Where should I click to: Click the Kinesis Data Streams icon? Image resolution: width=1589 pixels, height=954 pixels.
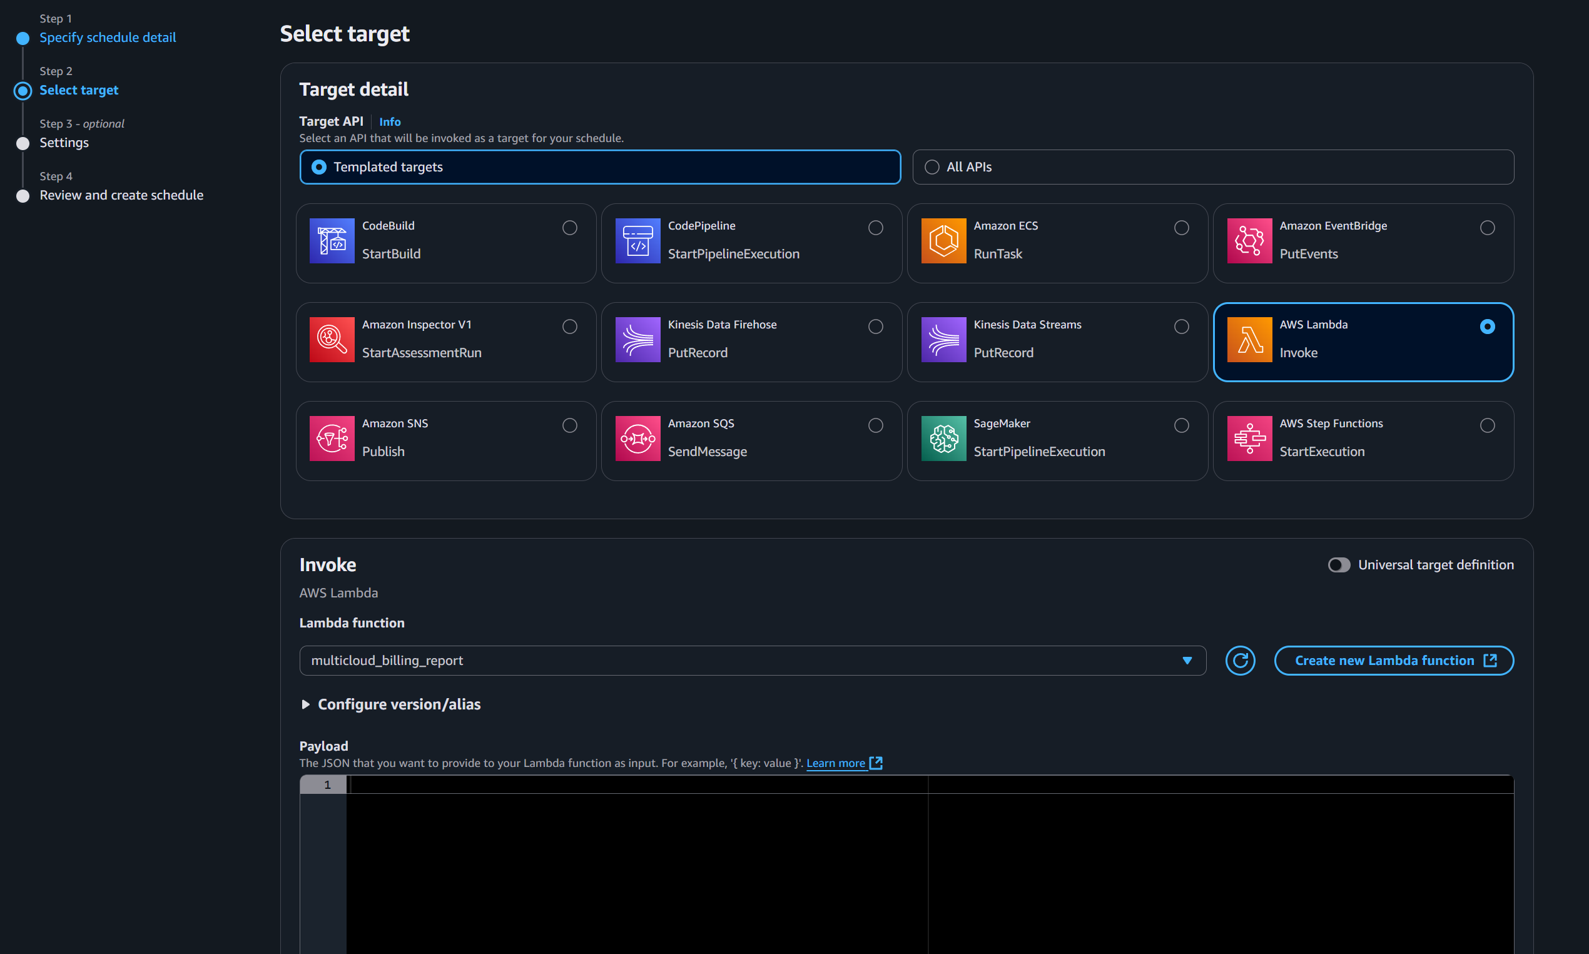[943, 340]
